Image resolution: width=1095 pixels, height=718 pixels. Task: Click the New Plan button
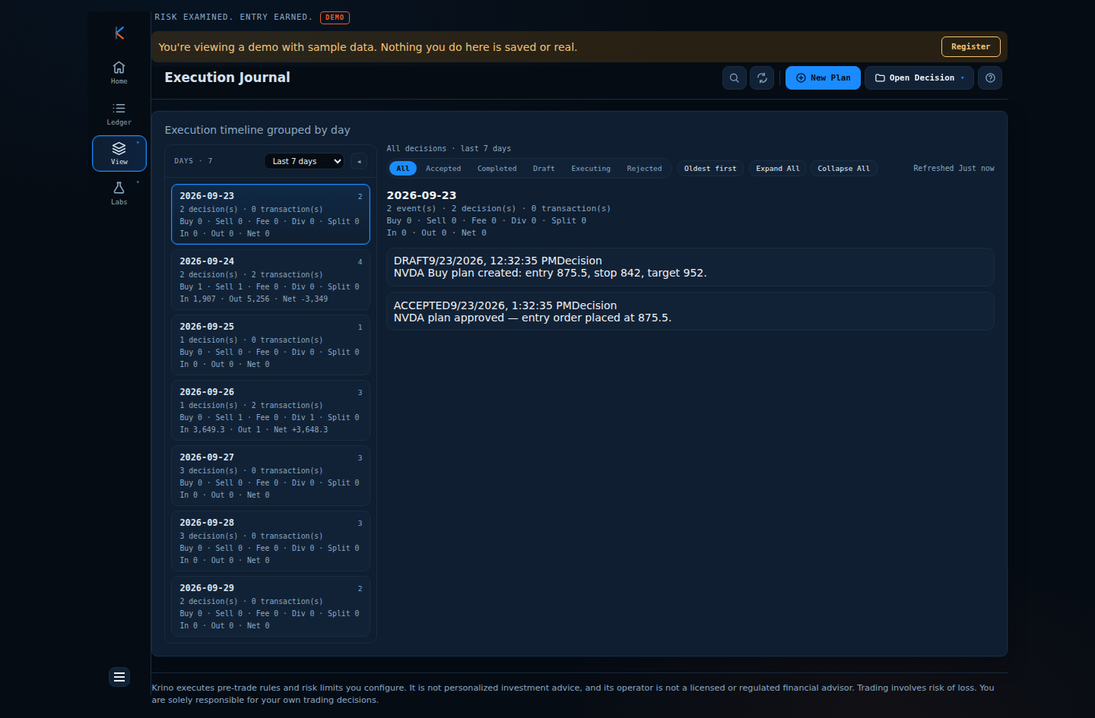pos(823,78)
